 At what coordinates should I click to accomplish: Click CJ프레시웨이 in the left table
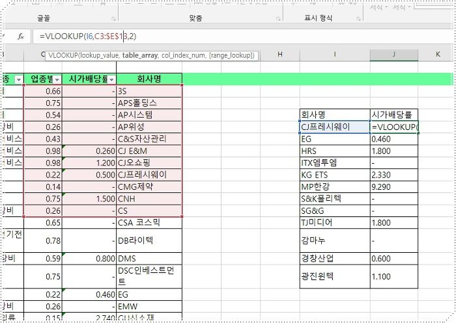click(x=149, y=175)
